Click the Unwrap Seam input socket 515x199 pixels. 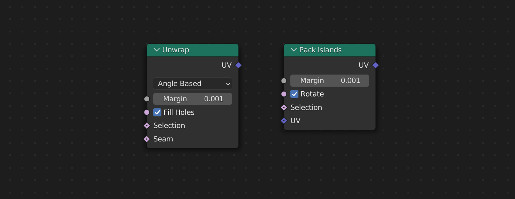(x=147, y=139)
